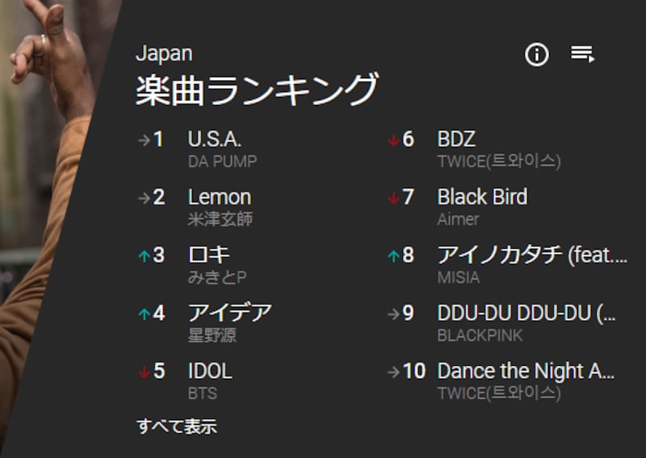Play IDOL by BTS
Screen dimensions: 646x458
210,371
